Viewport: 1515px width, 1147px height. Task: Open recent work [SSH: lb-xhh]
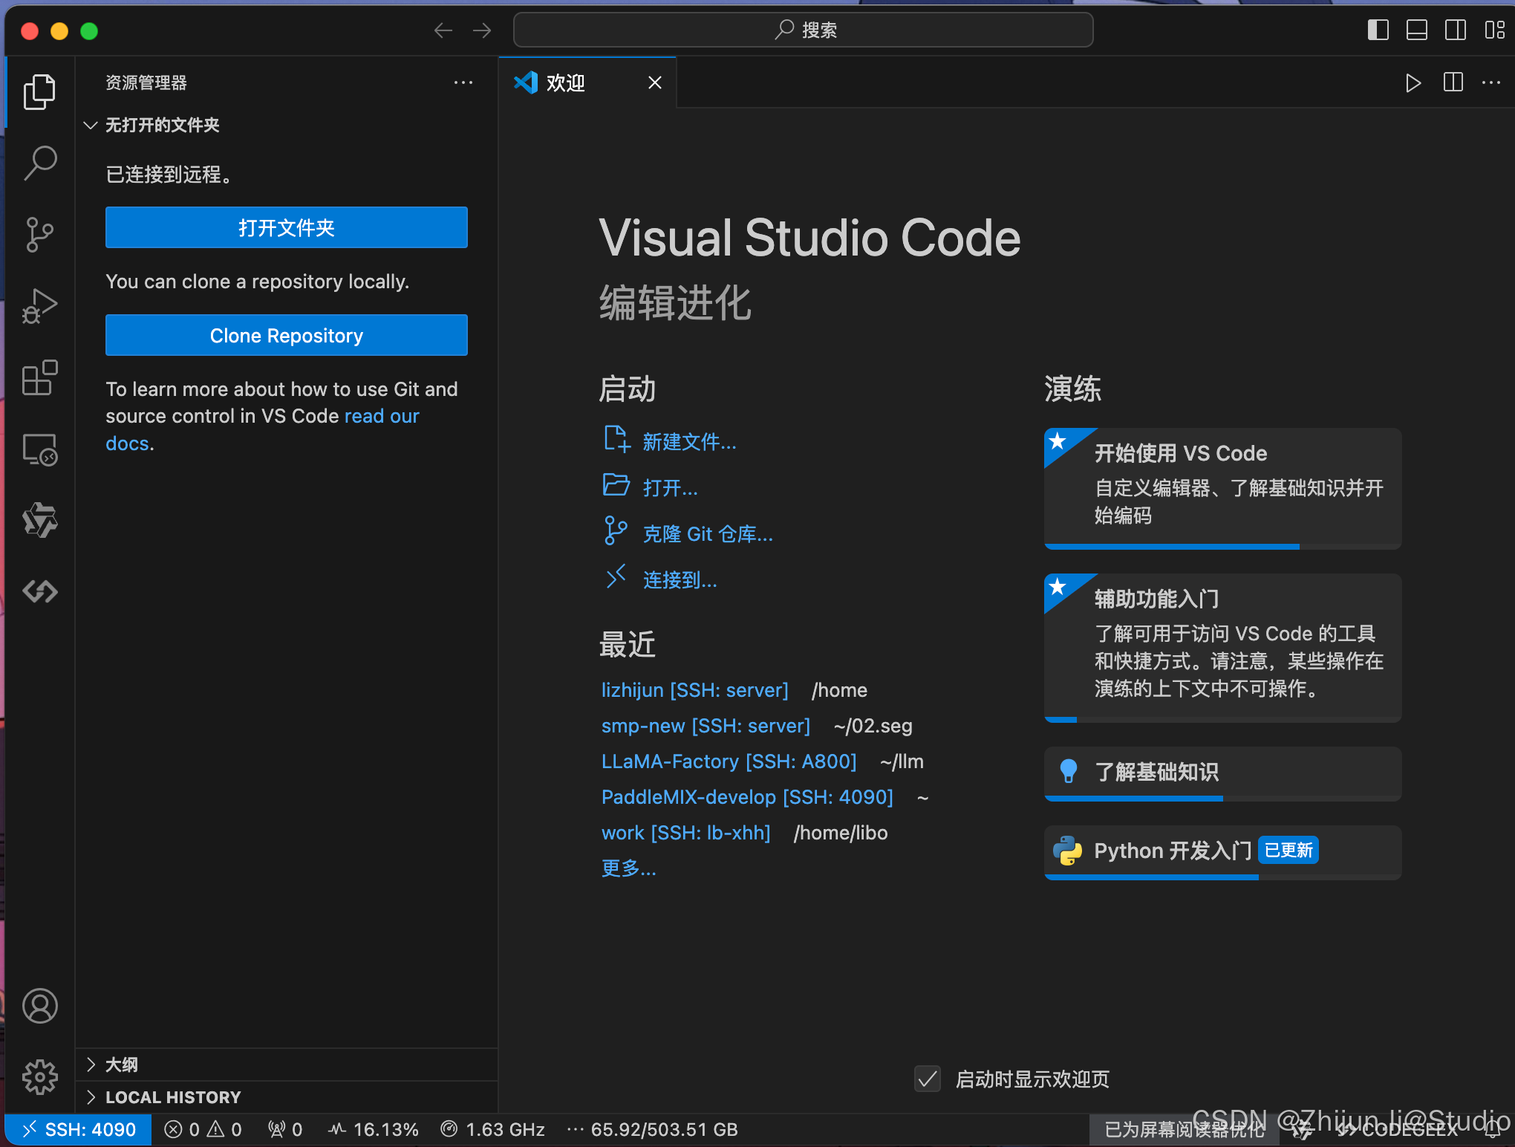point(685,833)
